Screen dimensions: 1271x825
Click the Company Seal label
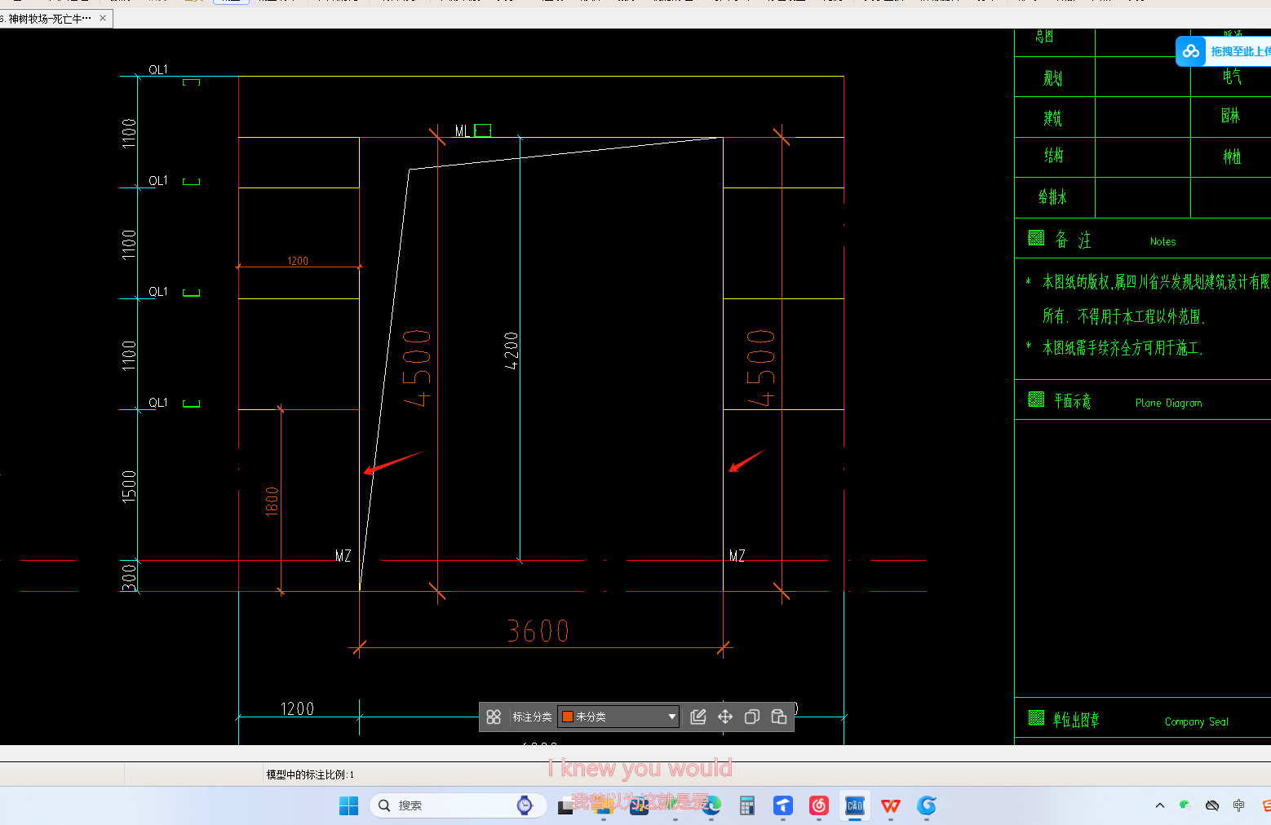click(x=1196, y=721)
